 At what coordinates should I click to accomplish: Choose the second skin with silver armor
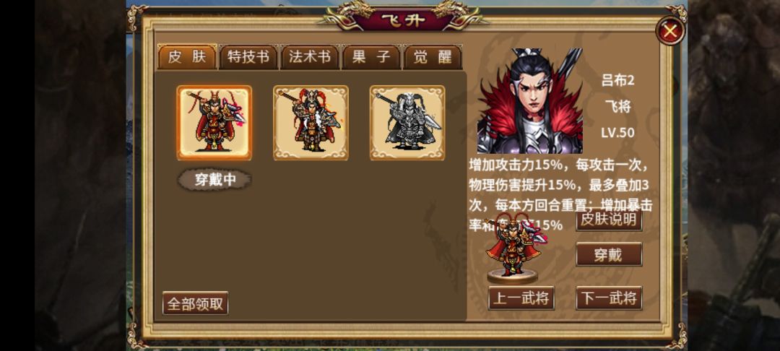click(x=311, y=123)
